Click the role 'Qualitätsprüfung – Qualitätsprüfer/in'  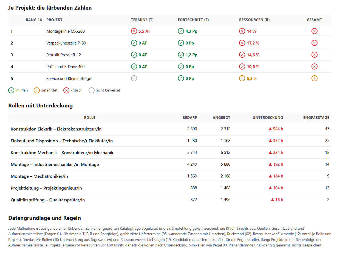(48, 200)
